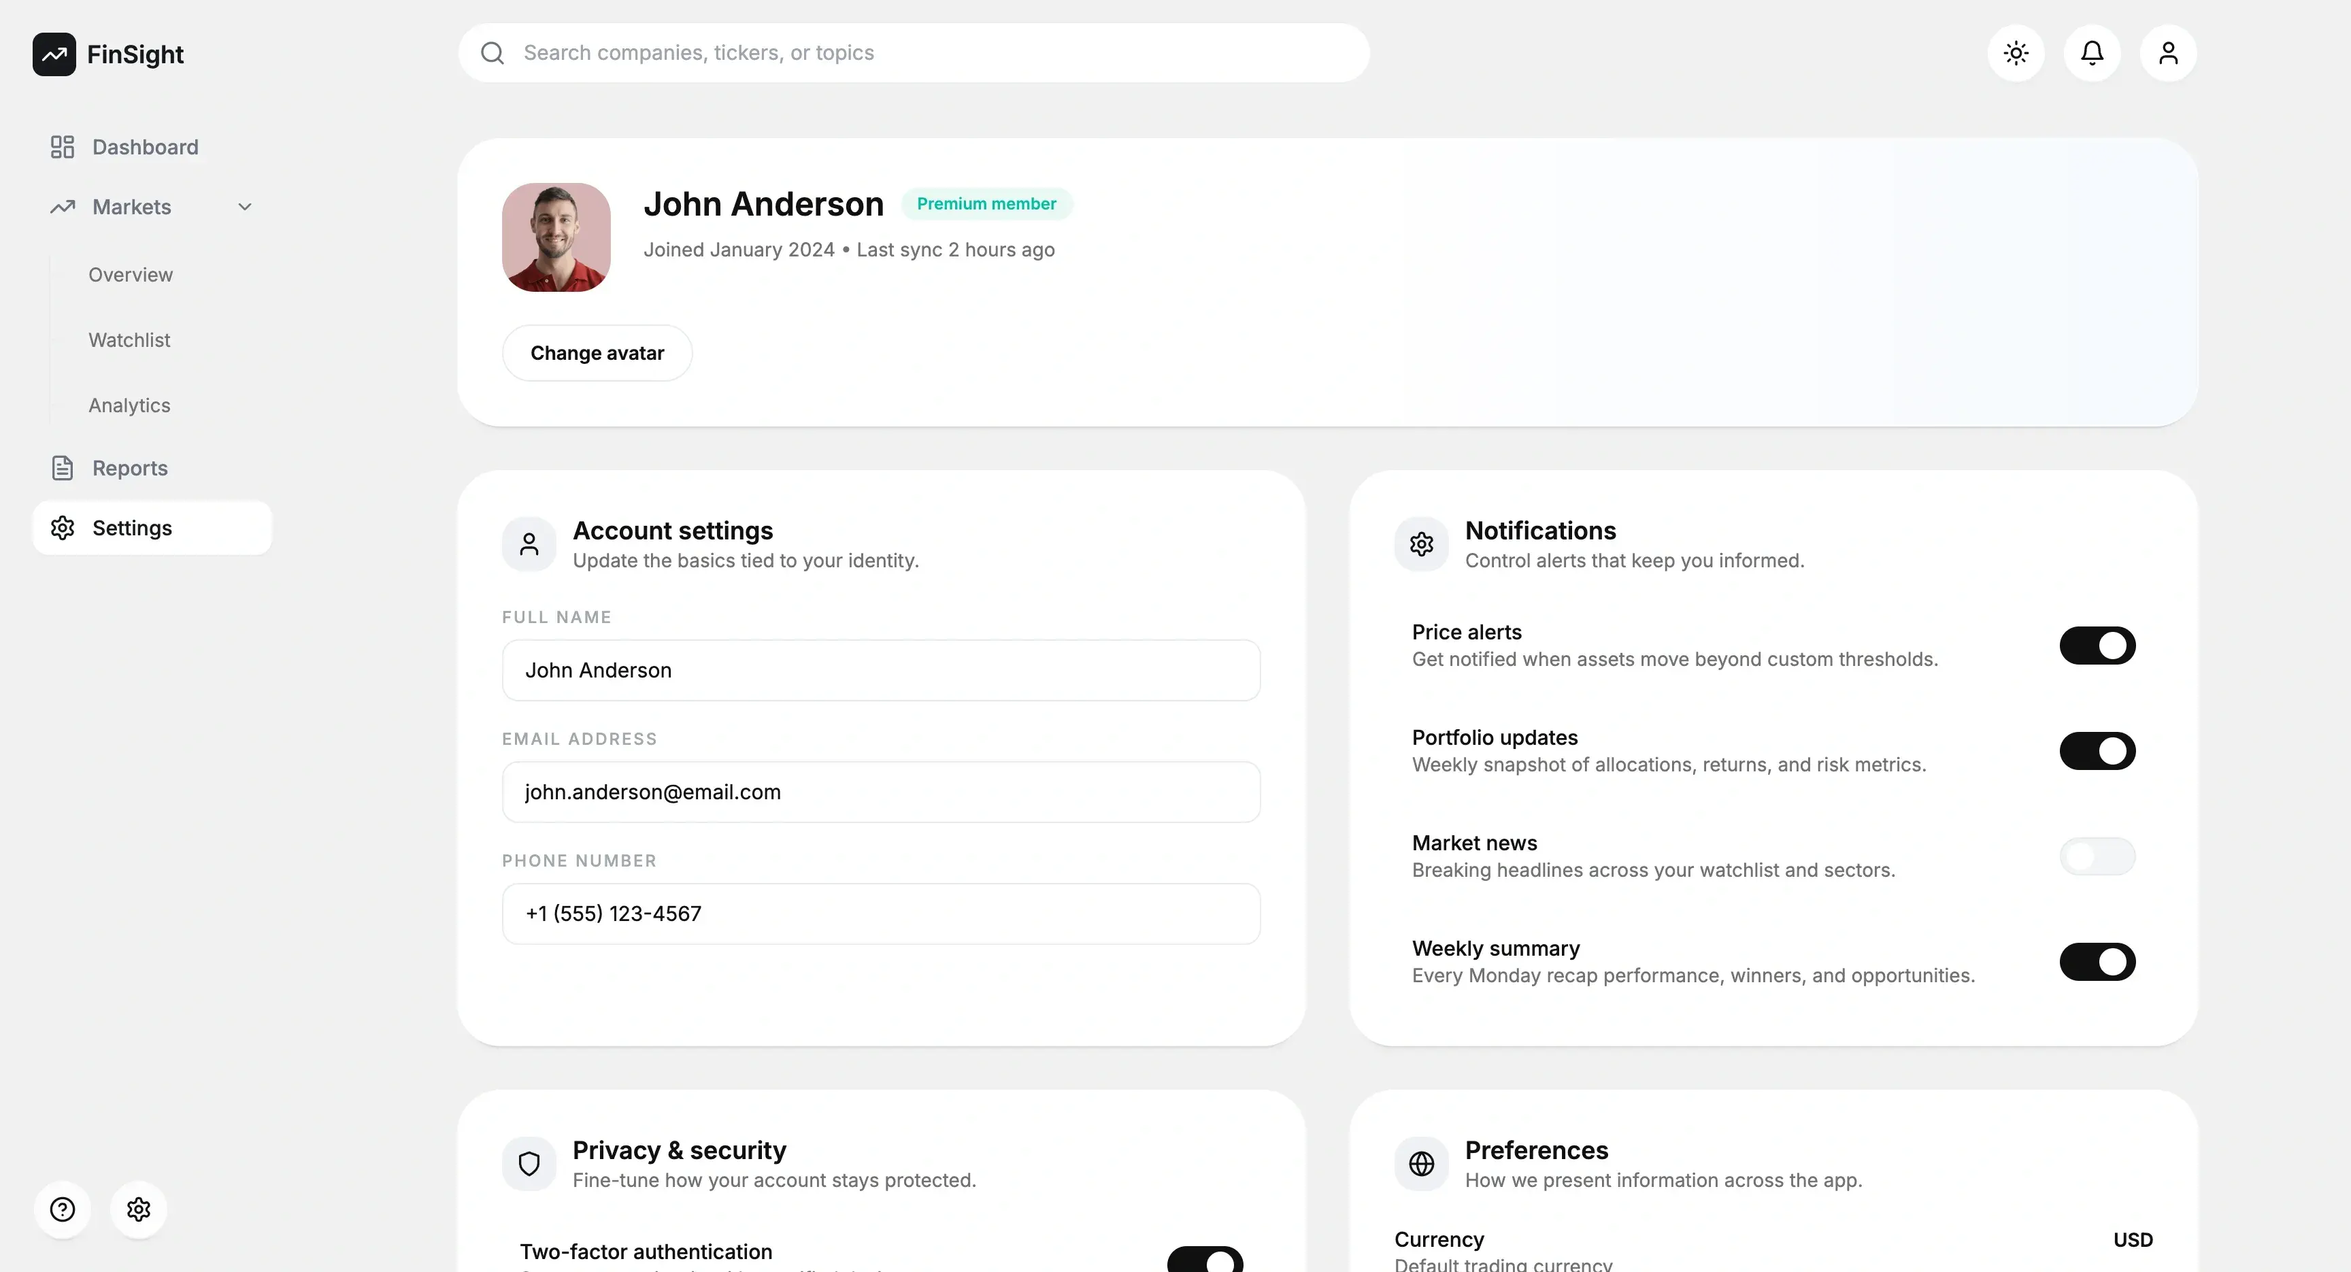Image resolution: width=2351 pixels, height=1272 pixels.
Task: Open the FinSight logo home icon
Action: coord(54,54)
